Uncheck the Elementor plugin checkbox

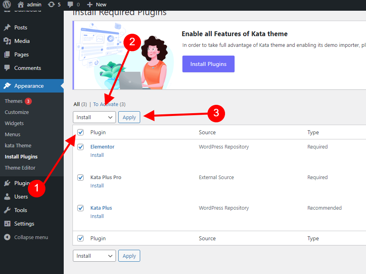click(80, 147)
